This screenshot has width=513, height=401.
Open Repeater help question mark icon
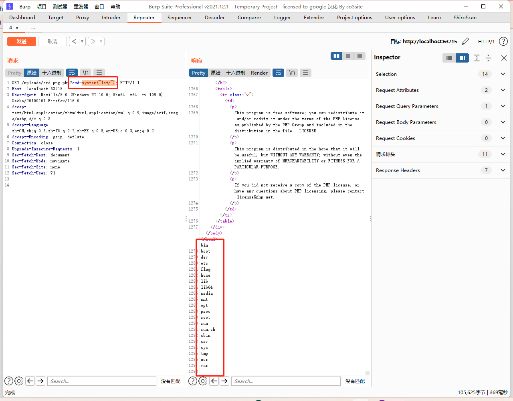pyautogui.click(x=503, y=41)
